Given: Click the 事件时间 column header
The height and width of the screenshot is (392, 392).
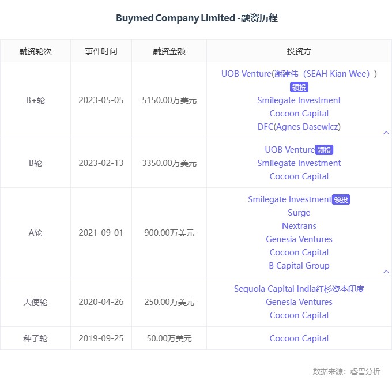Looking at the screenshot, I should [101, 51].
